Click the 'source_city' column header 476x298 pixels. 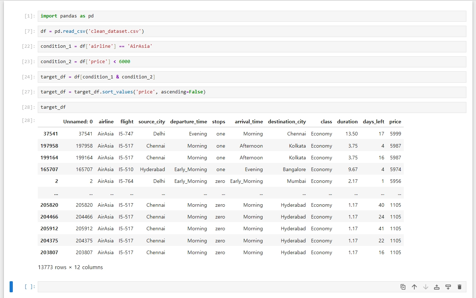tap(152, 122)
